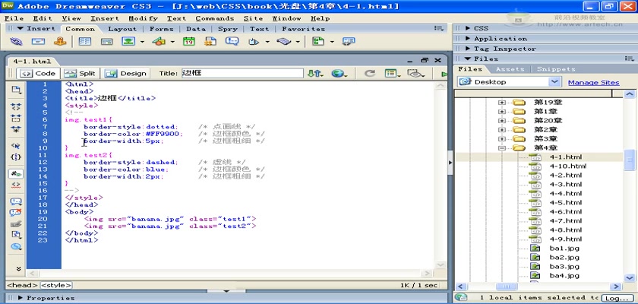Expand the 第19章 folder
Screen dimensions: 638x304
point(502,102)
